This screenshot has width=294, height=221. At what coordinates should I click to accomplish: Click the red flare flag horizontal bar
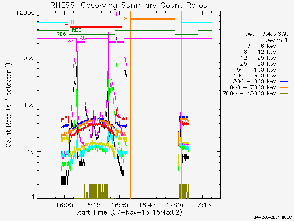[96, 27]
